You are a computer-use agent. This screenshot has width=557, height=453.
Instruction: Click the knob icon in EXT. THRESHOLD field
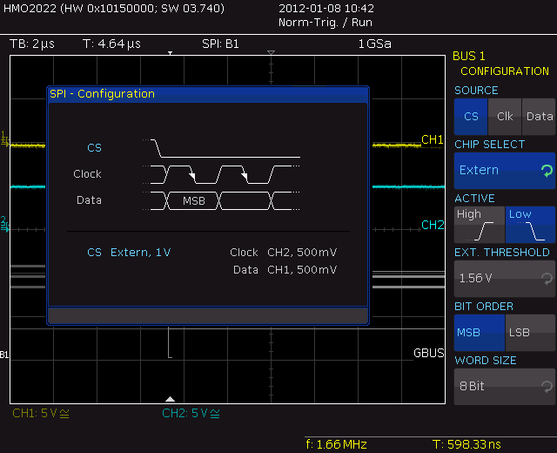point(546,279)
